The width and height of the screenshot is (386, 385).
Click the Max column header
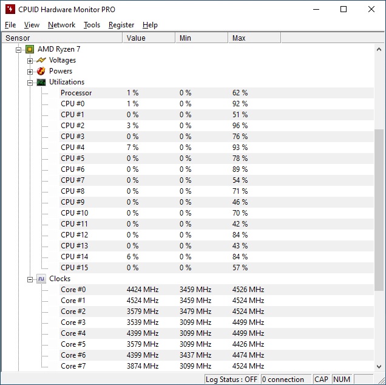254,38
